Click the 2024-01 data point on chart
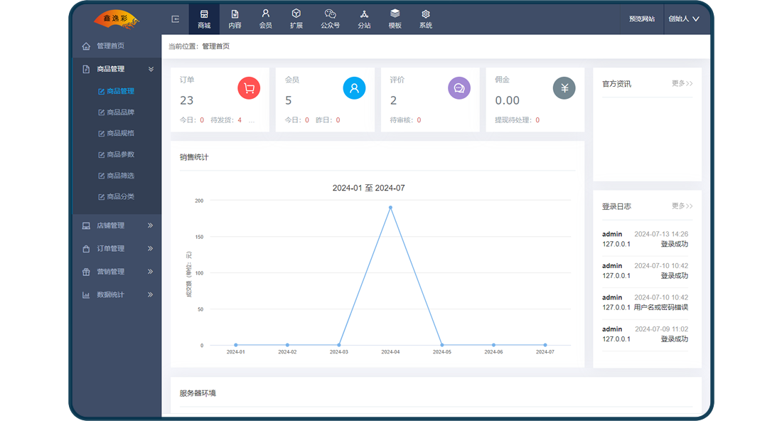782x421 pixels. point(236,345)
